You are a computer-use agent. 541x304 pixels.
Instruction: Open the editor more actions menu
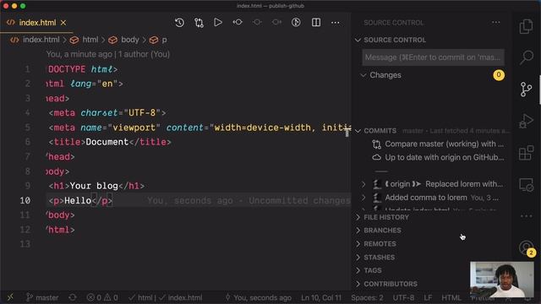point(335,23)
